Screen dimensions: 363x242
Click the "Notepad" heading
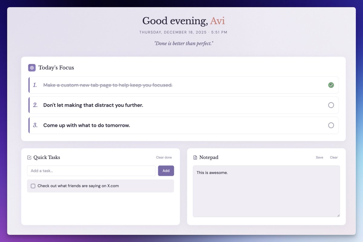click(x=209, y=157)
